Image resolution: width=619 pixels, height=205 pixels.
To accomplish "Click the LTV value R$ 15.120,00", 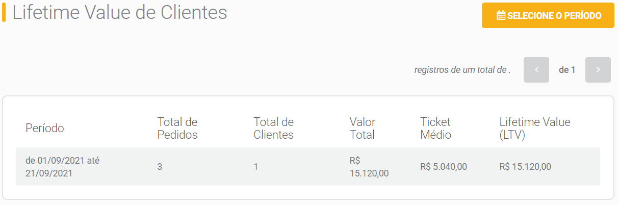I will [x=525, y=167].
